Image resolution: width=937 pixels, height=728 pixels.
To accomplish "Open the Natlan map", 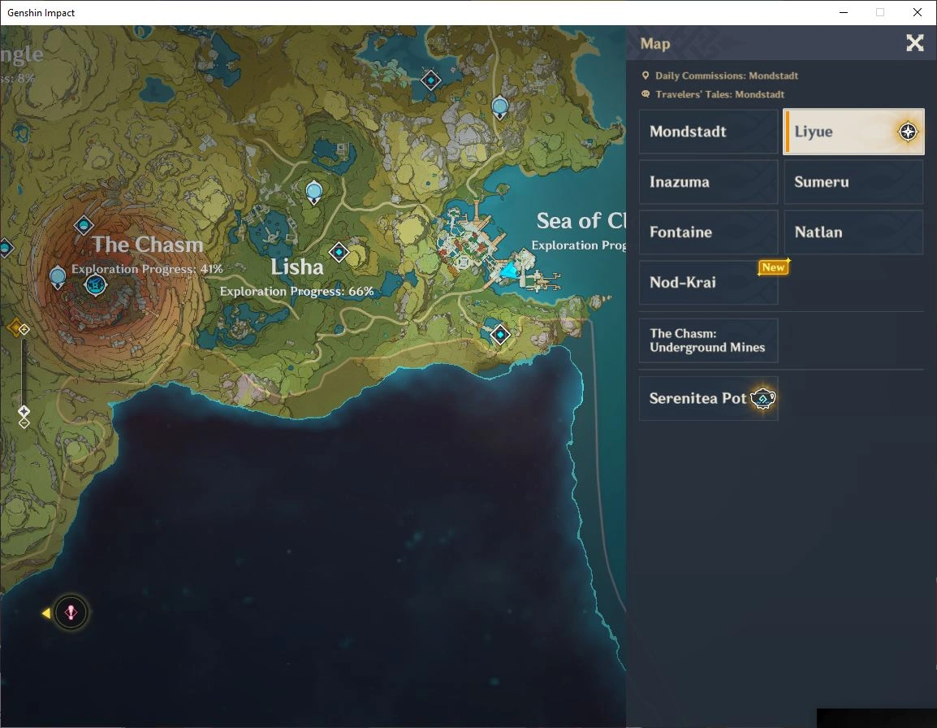I will [853, 232].
